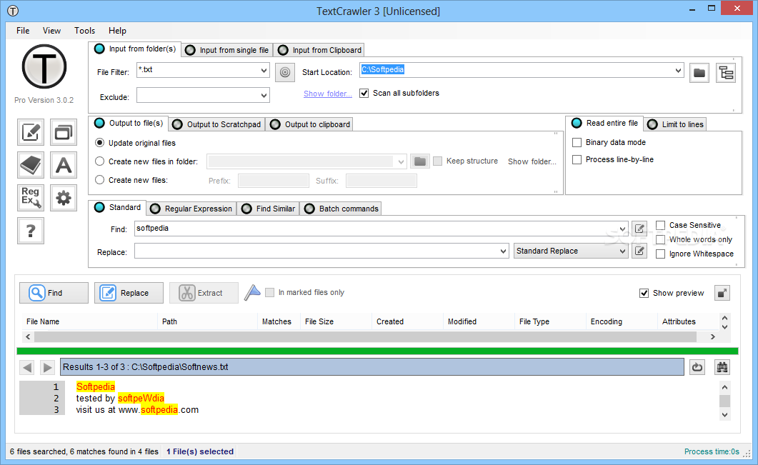Switch to Input from single file tab

[227, 50]
